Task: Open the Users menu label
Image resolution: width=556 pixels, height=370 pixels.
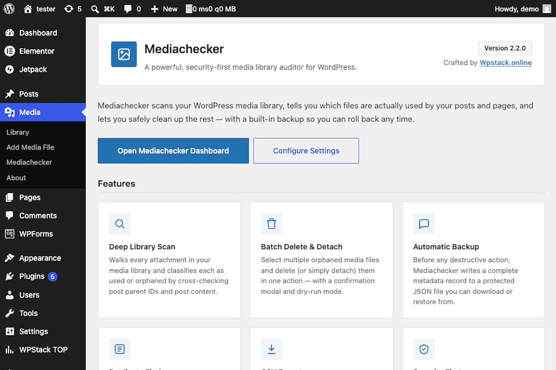Action: click(x=29, y=295)
